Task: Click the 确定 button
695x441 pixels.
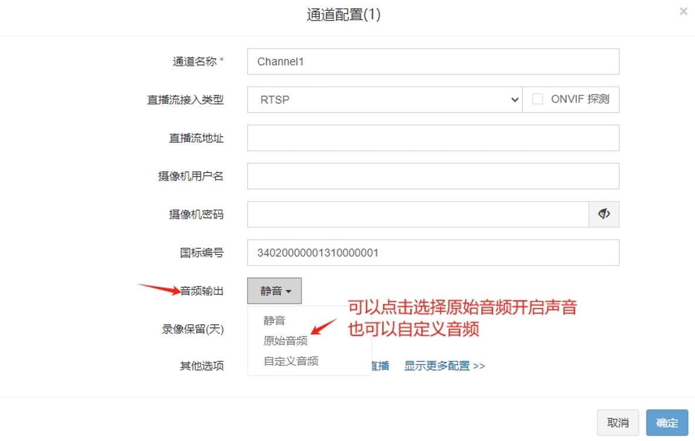Action: click(667, 423)
